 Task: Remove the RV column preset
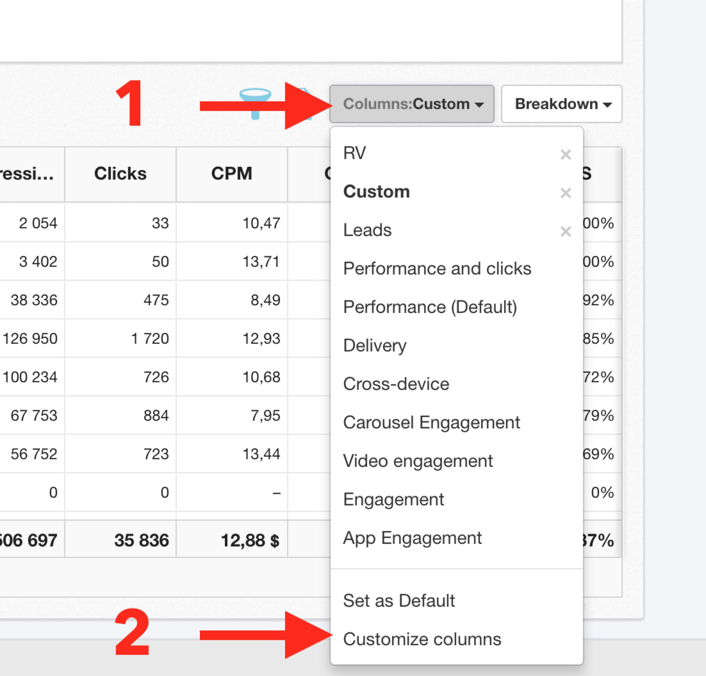566,155
